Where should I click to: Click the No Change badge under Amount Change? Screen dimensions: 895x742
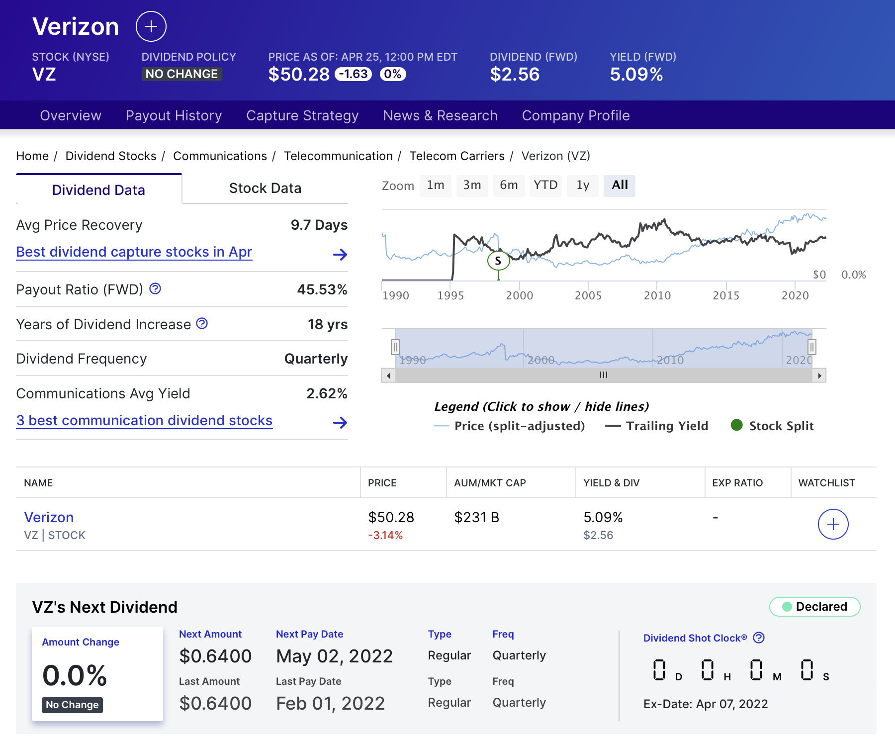pyautogui.click(x=72, y=705)
